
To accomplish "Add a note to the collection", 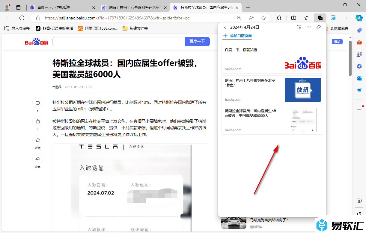I will 299,27.
